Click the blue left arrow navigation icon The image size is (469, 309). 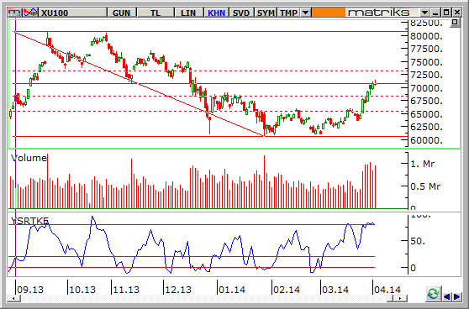coord(446,296)
